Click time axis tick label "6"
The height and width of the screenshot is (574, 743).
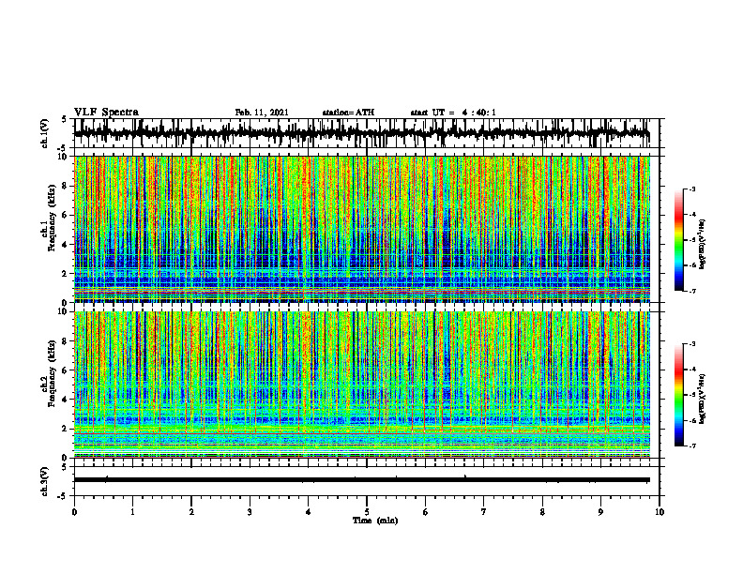coord(426,512)
